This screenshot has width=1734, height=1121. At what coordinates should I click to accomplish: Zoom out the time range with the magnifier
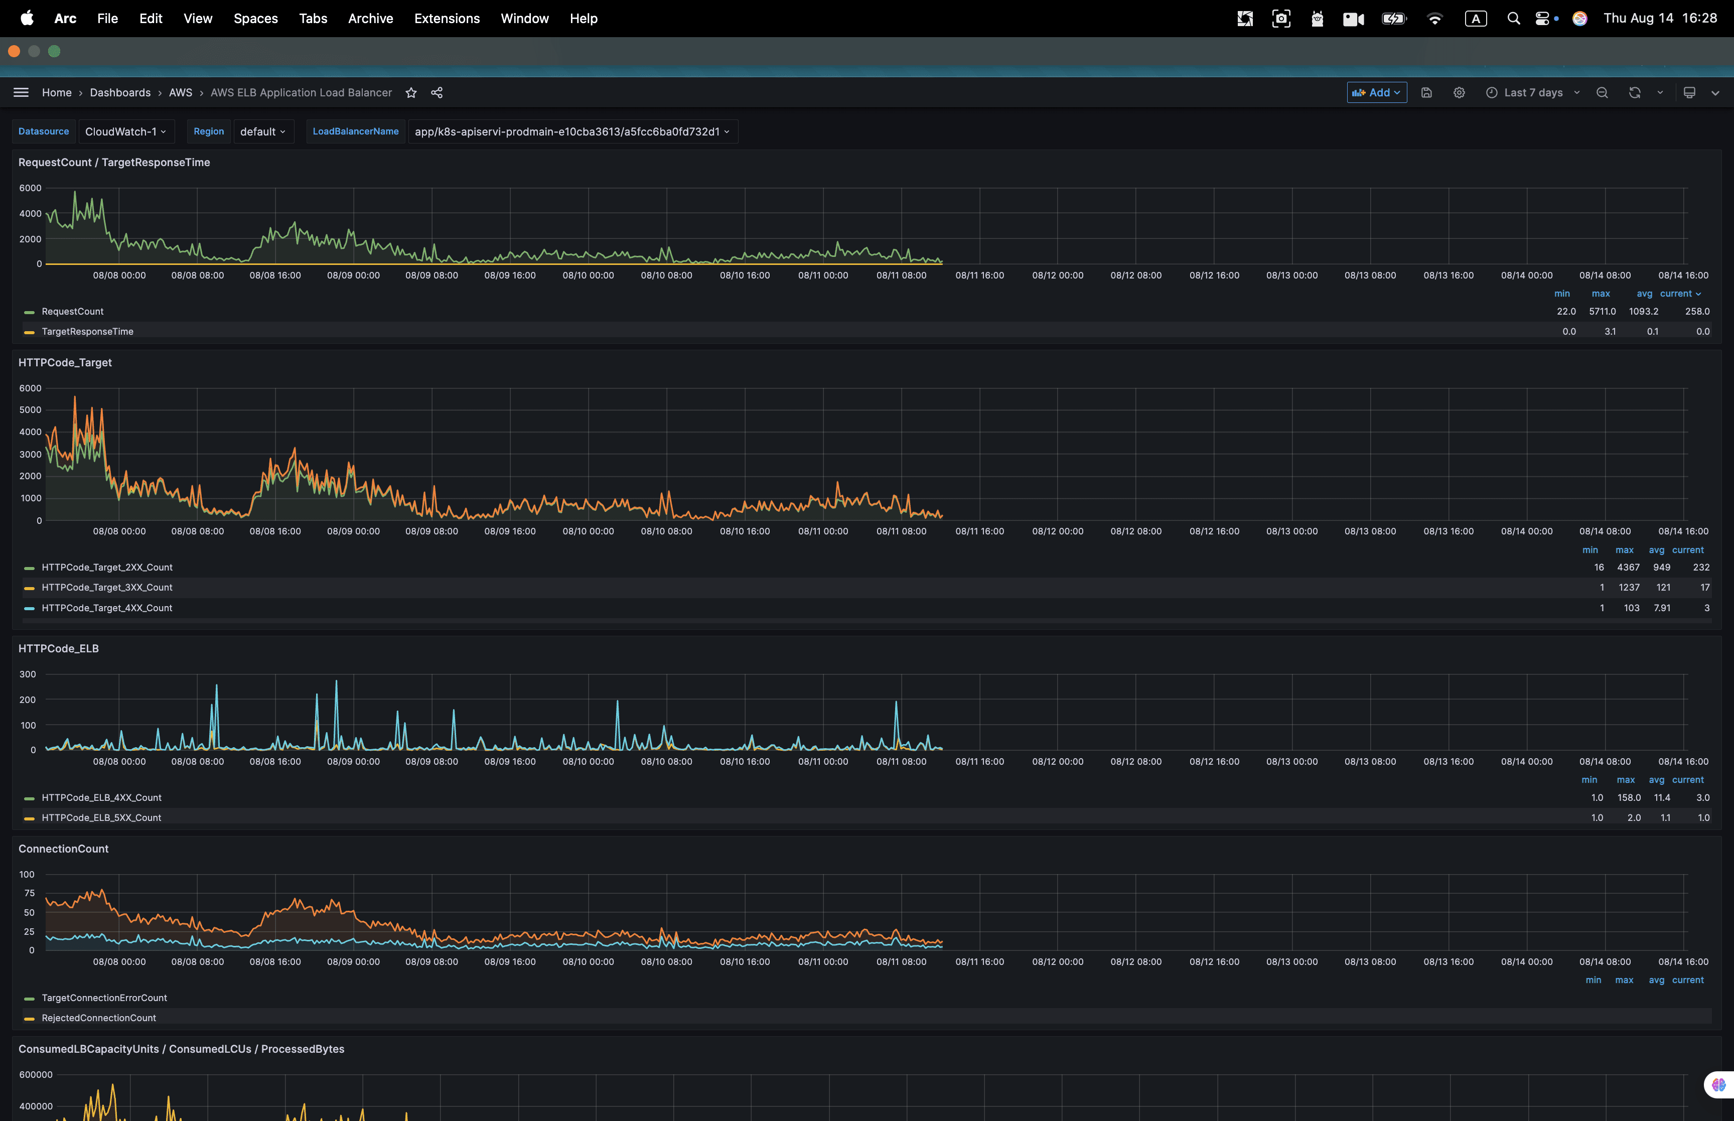[x=1603, y=92]
